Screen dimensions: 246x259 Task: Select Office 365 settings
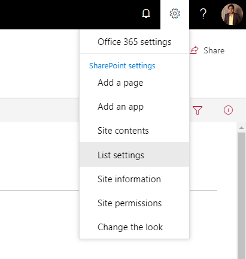(x=134, y=42)
